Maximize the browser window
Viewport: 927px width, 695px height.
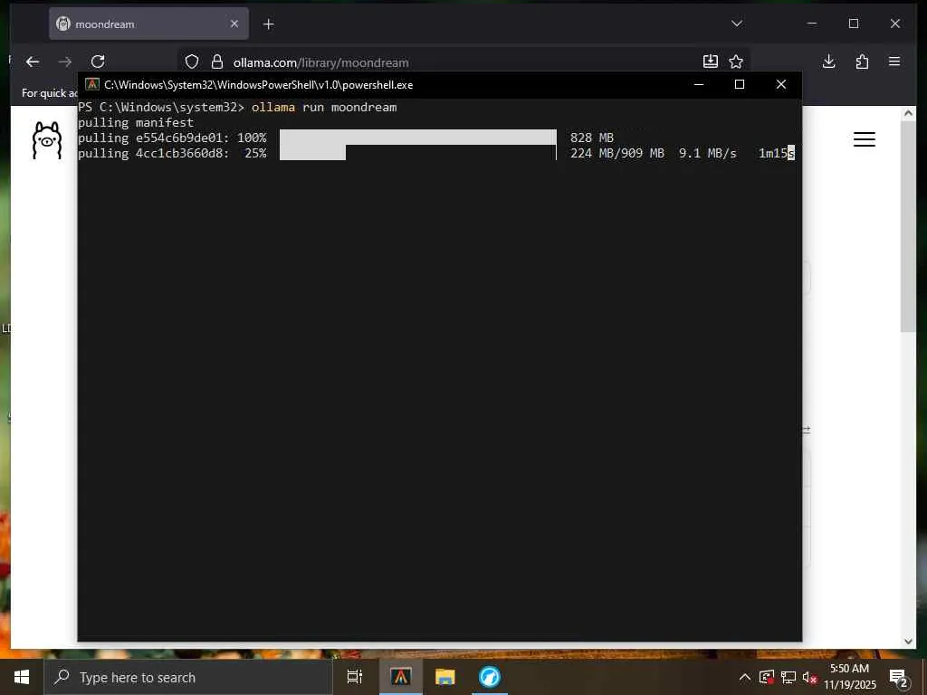[853, 24]
